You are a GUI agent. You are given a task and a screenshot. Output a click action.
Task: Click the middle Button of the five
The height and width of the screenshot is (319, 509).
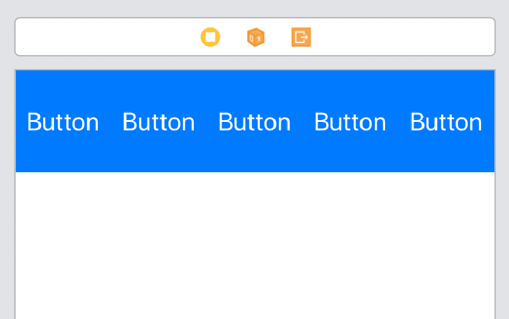point(254,123)
